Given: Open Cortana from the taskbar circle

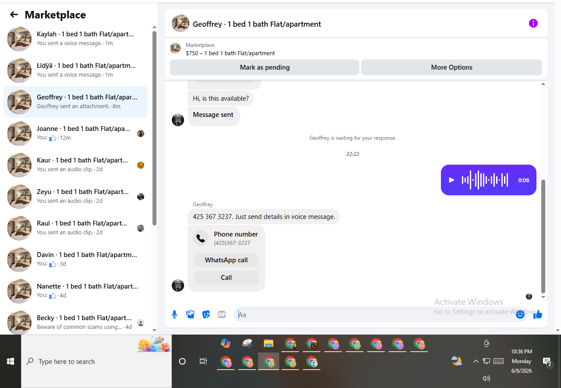Looking at the screenshot, I should point(182,361).
